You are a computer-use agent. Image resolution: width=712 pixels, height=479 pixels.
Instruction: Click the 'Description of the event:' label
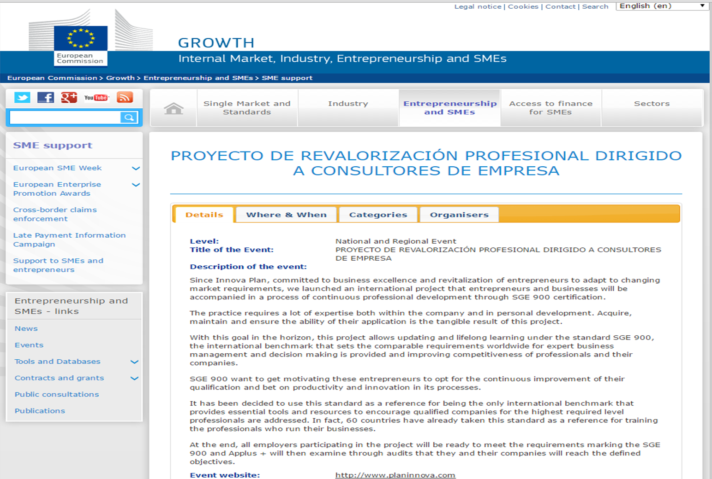pyautogui.click(x=248, y=267)
